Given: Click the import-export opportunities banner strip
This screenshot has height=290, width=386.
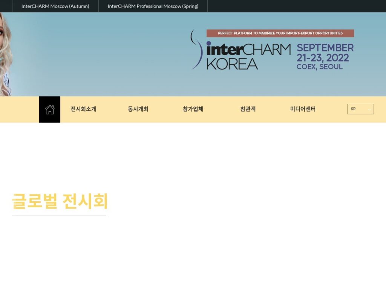Looking at the screenshot, I should click(280, 33).
